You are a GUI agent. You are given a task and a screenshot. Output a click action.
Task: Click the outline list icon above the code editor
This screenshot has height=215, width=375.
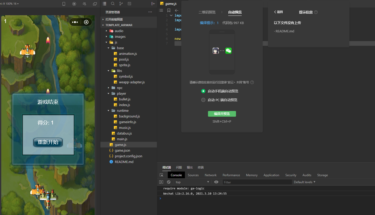(x=161, y=10)
